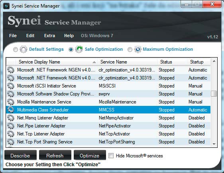This screenshot has width=224, height=173.
Task: Select Microsoft iSCSI Initiator Service name
Action: coord(46,86)
